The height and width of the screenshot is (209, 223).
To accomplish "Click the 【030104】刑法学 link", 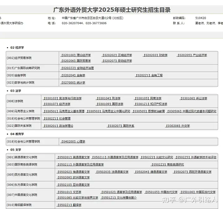I will tap(108, 98).
